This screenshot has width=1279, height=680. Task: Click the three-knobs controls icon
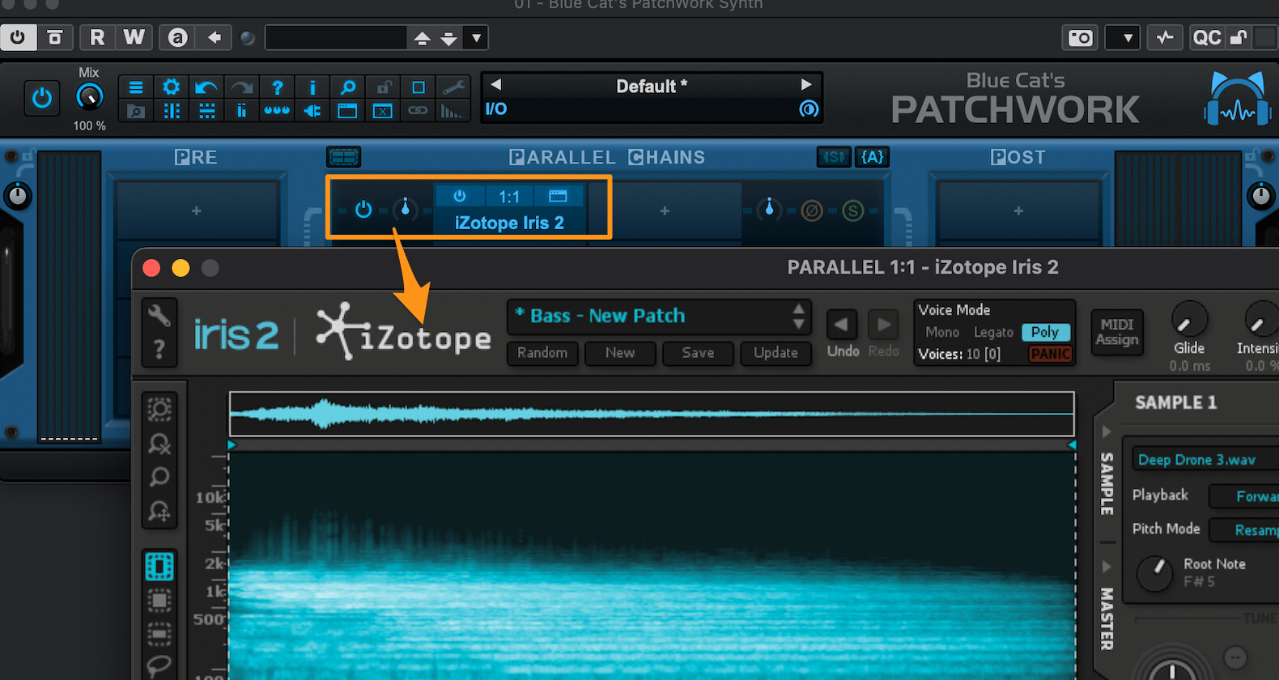click(277, 111)
